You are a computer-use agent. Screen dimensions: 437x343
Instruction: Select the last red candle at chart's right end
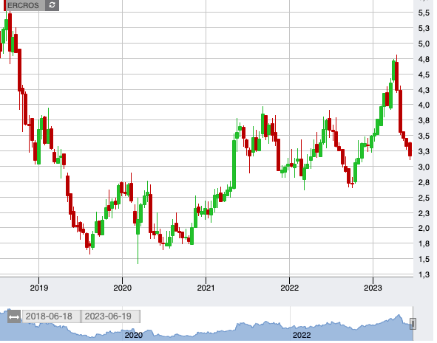point(410,150)
